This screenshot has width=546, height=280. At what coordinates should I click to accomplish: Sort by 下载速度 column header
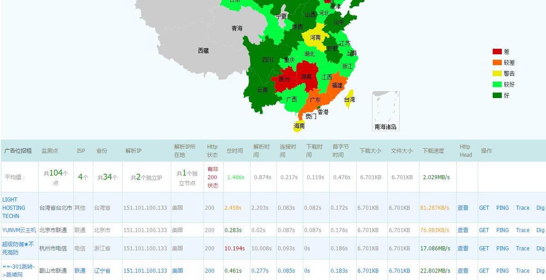[x=433, y=151]
